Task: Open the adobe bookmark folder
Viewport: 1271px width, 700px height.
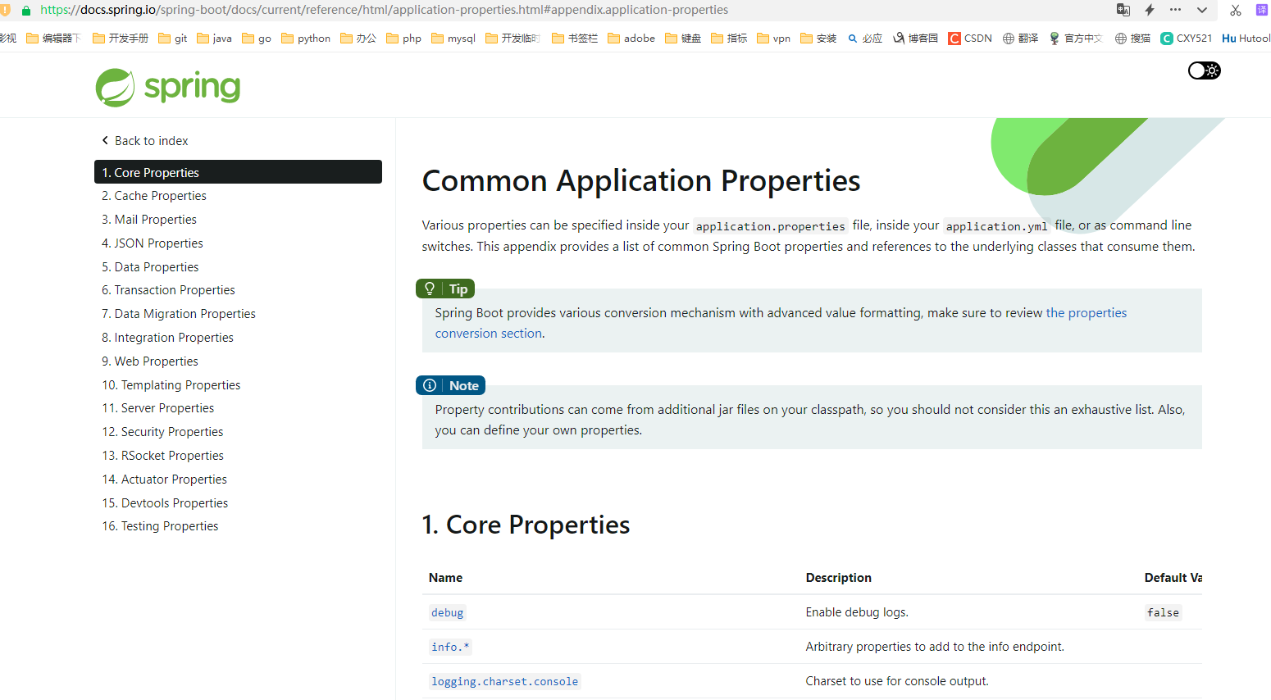Action: (631, 39)
